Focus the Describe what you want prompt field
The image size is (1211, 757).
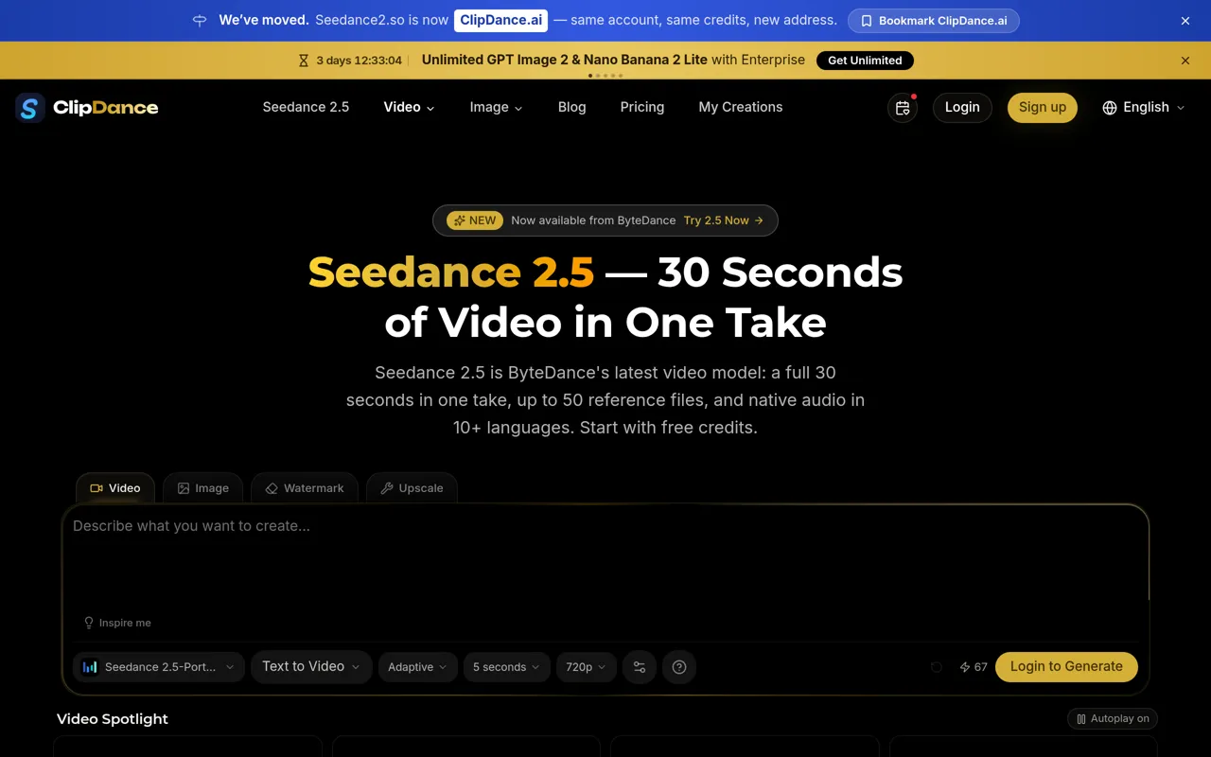(x=605, y=558)
